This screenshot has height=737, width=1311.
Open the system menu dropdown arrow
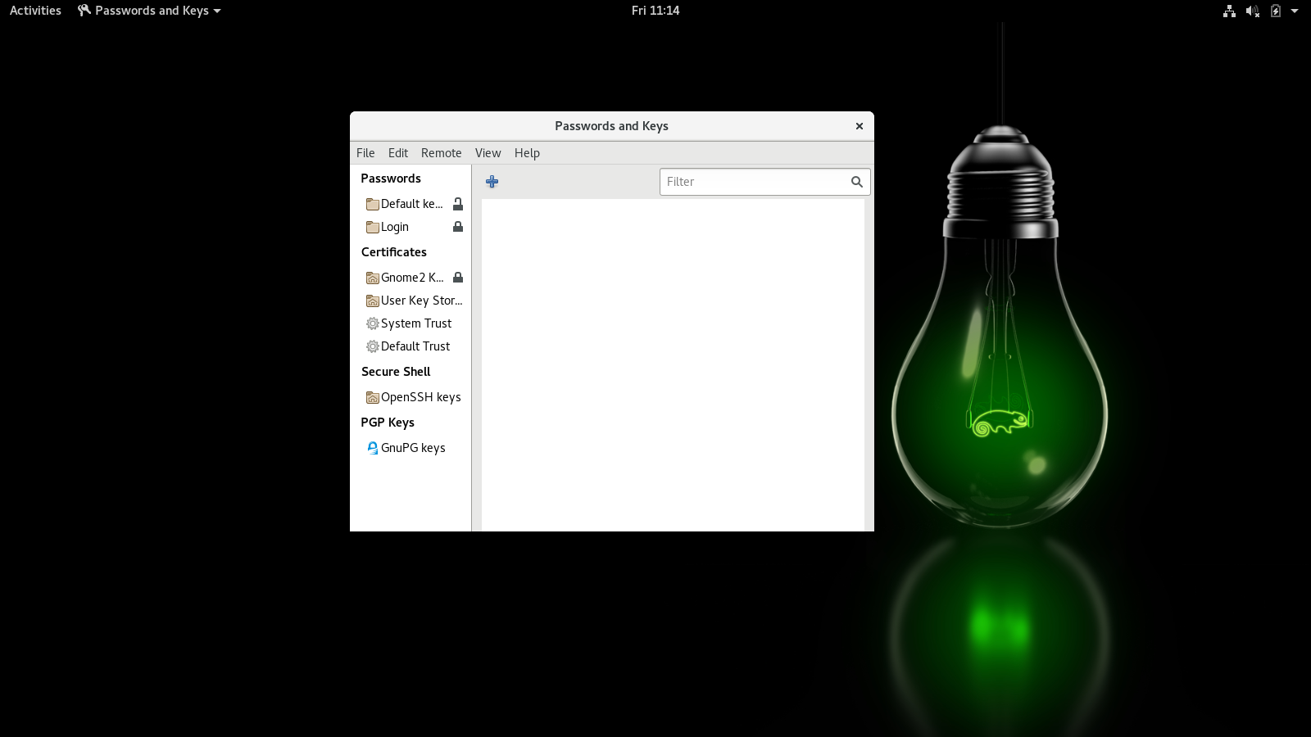tap(1295, 11)
